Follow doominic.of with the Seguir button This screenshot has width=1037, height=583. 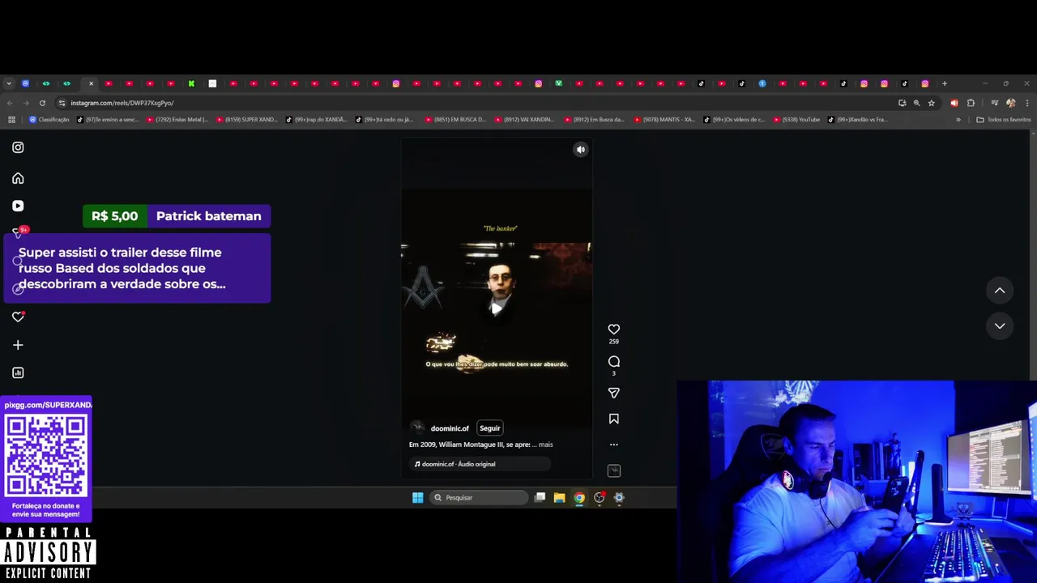[x=489, y=428]
